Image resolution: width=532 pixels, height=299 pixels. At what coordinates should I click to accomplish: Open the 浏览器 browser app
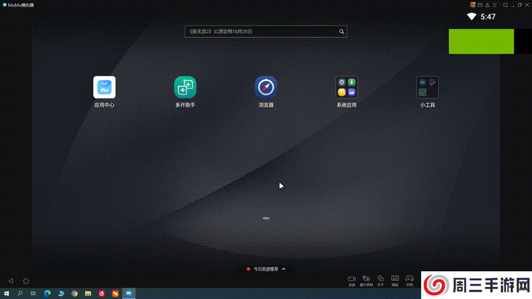(x=266, y=87)
